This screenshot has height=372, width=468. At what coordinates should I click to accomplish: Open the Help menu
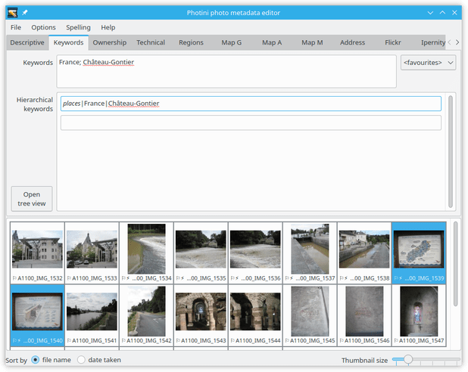[108, 27]
